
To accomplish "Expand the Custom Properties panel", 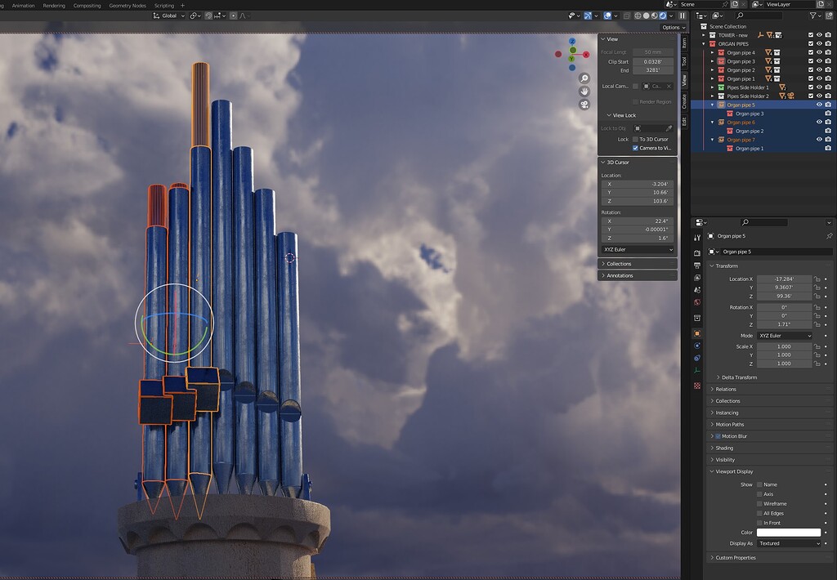I will coord(769,558).
